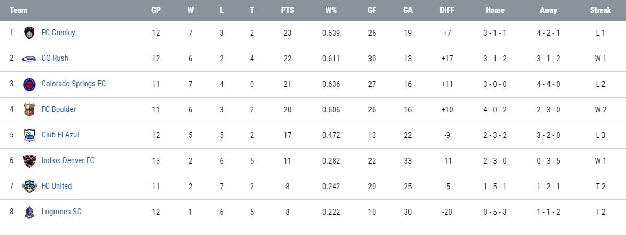Open the Colorado Springs FC link
The width and height of the screenshot is (626, 235).
[x=73, y=84]
